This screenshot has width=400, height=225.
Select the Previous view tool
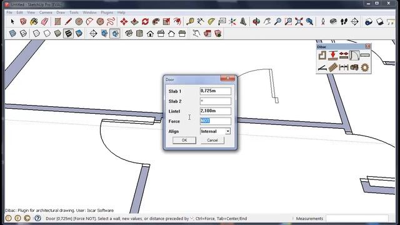click(309, 22)
